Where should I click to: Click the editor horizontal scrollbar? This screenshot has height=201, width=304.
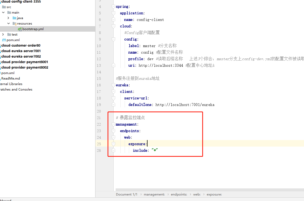point(210,190)
